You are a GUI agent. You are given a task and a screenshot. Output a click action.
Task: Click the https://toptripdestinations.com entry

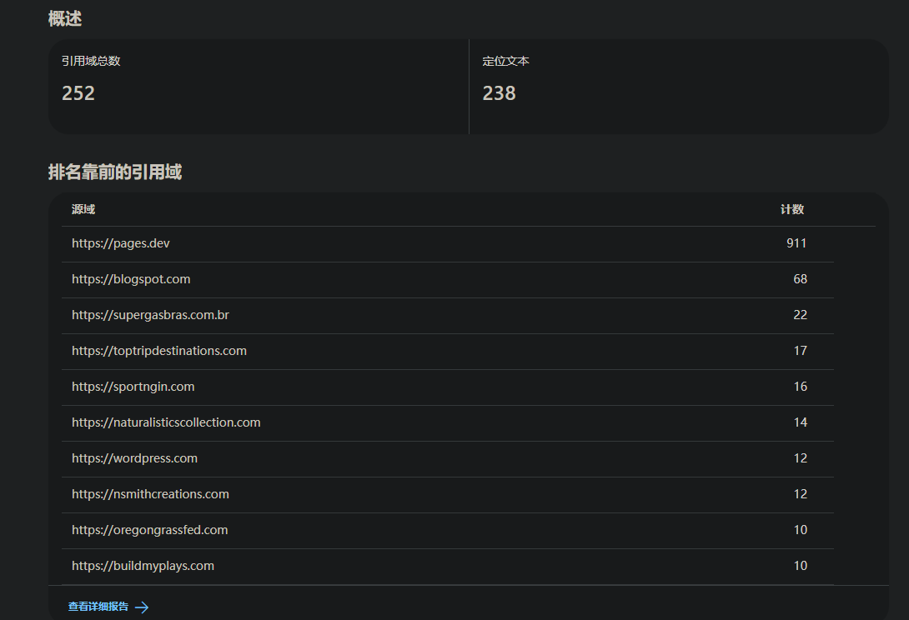(x=159, y=351)
